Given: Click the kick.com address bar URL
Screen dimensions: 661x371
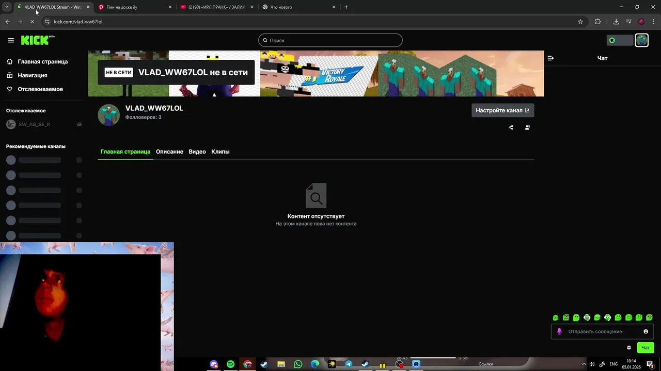Looking at the screenshot, I should [x=78, y=22].
